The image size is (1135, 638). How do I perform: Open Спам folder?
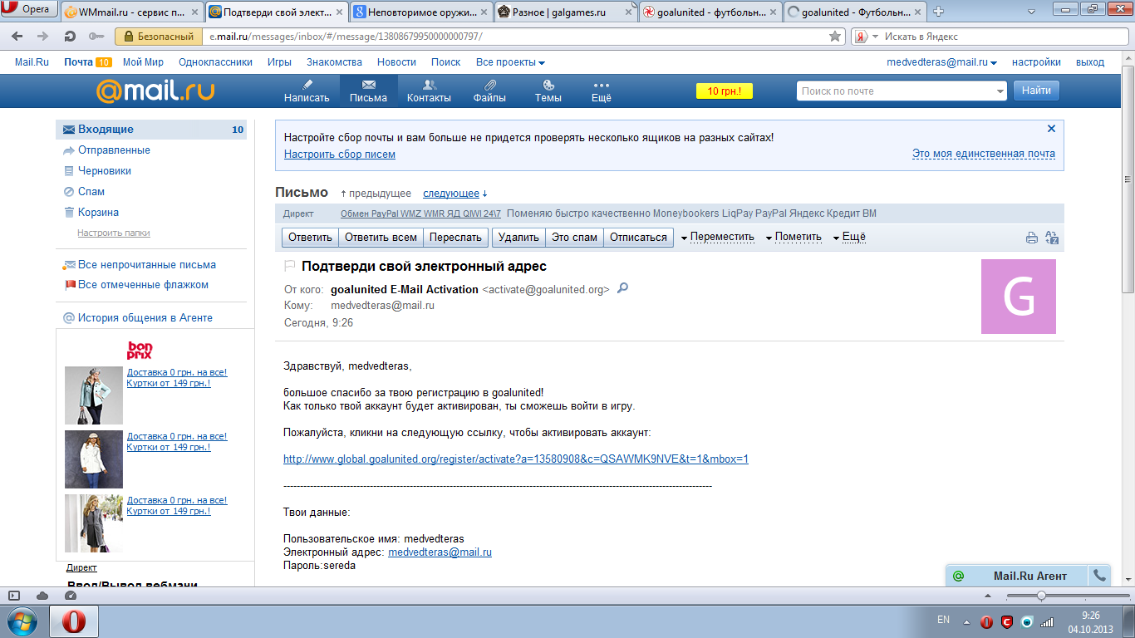click(x=91, y=192)
